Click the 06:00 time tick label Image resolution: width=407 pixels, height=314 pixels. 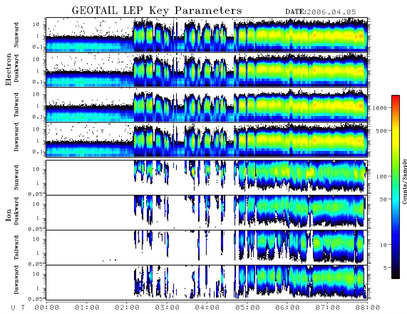[288, 308]
